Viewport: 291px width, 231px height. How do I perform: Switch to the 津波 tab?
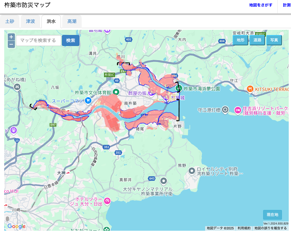(x=30, y=21)
